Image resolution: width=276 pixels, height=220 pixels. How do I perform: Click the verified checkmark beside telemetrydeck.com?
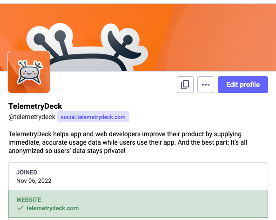[x=20, y=208]
